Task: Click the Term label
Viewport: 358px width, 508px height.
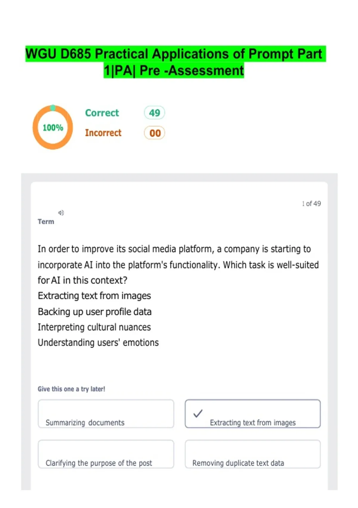Action: 46,222
